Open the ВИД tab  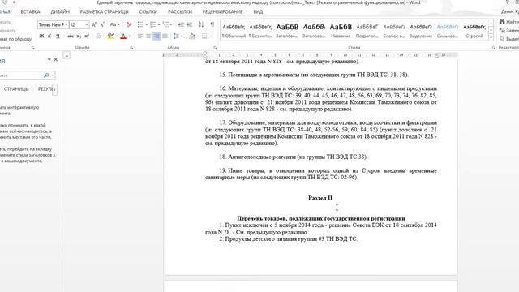tap(258, 11)
